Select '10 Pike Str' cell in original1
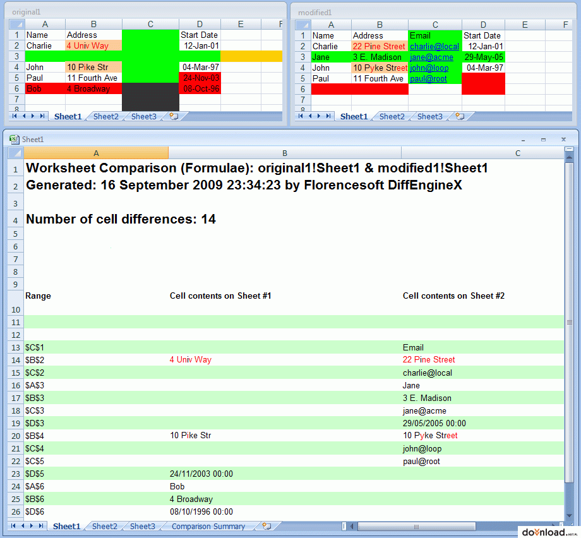Screen dimensions: 581x538 point(93,67)
